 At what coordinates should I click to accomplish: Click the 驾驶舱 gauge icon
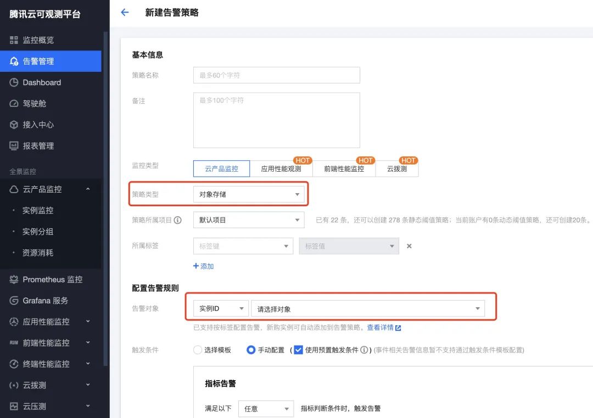[x=14, y=104]
